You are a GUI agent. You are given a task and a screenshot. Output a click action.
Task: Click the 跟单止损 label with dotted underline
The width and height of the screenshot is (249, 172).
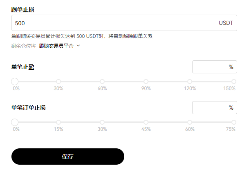pyautogui.click(x=22, y=9)
